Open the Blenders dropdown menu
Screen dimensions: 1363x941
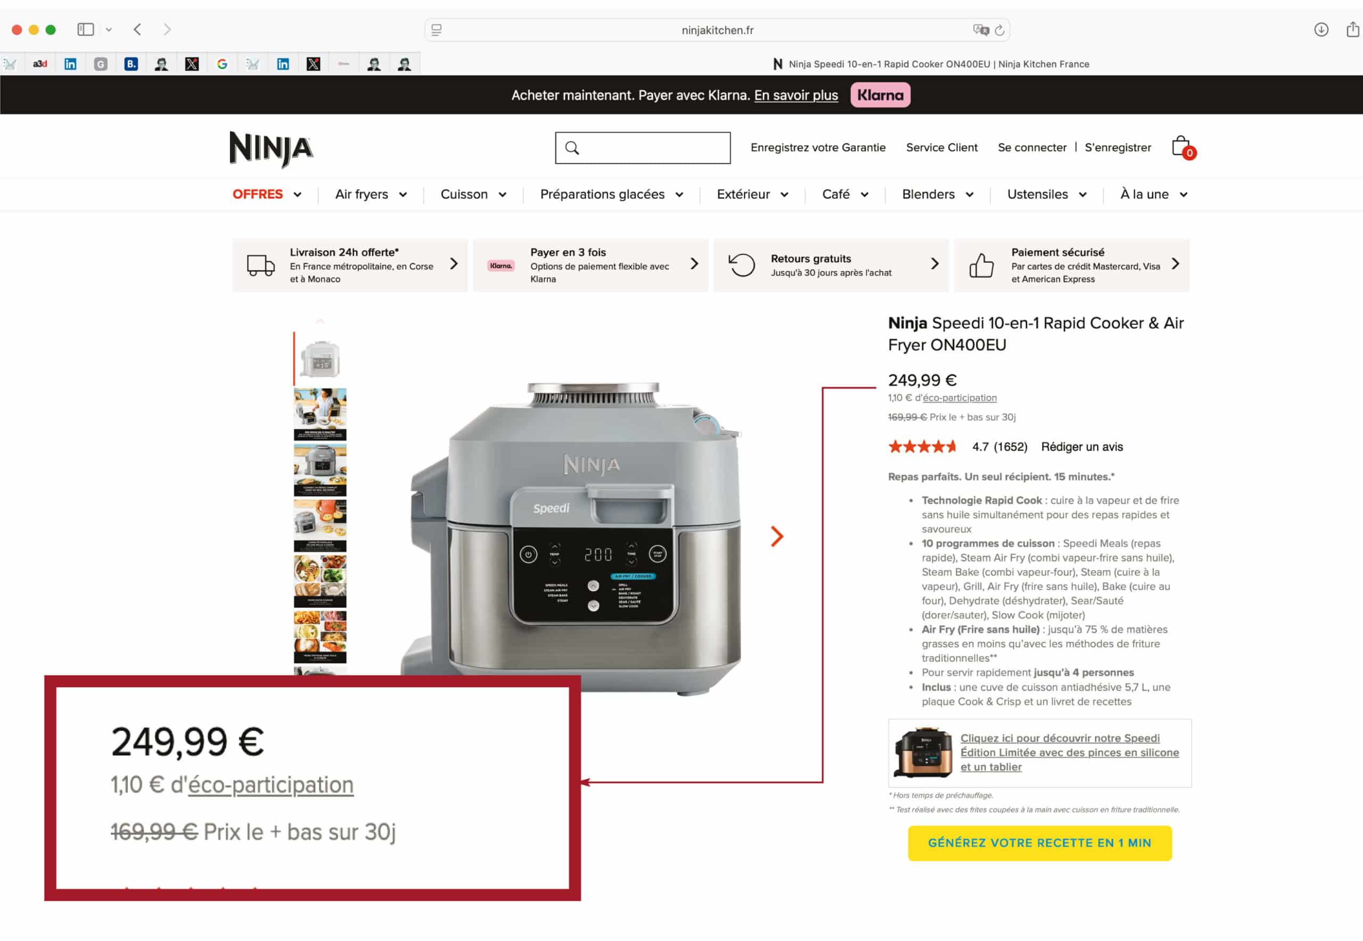point(937,195)
